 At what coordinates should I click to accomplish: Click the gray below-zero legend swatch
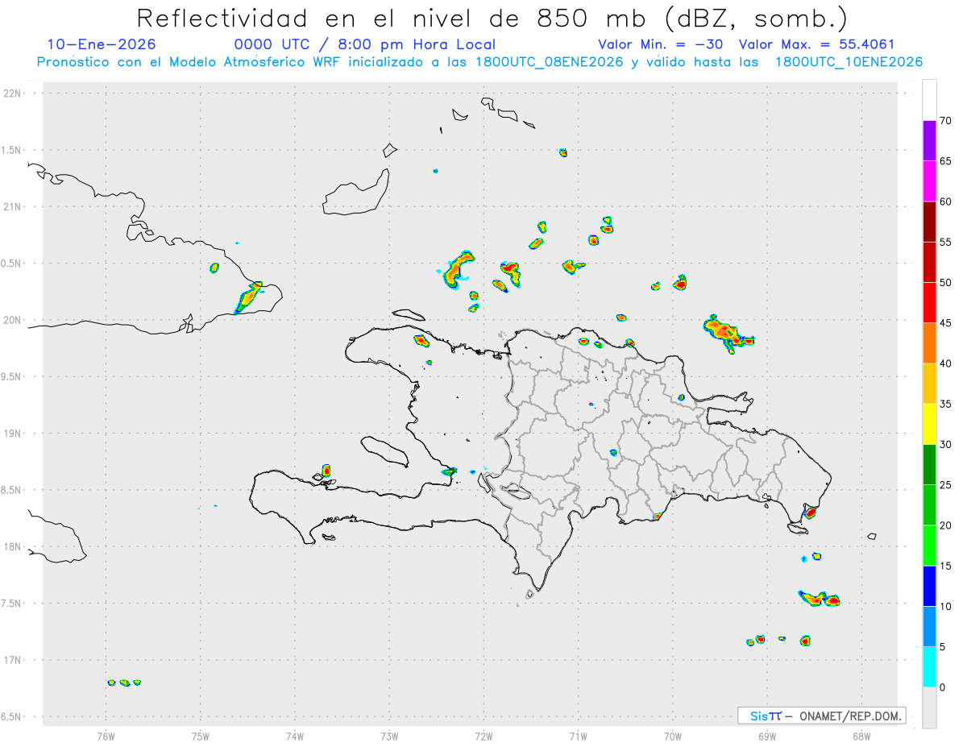coord(929,708)
